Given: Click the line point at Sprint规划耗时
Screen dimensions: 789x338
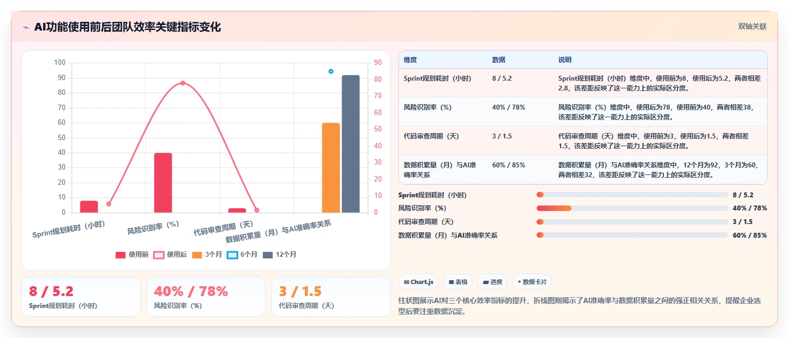Looking at the screenshot, I should click(x=109, y=204).
